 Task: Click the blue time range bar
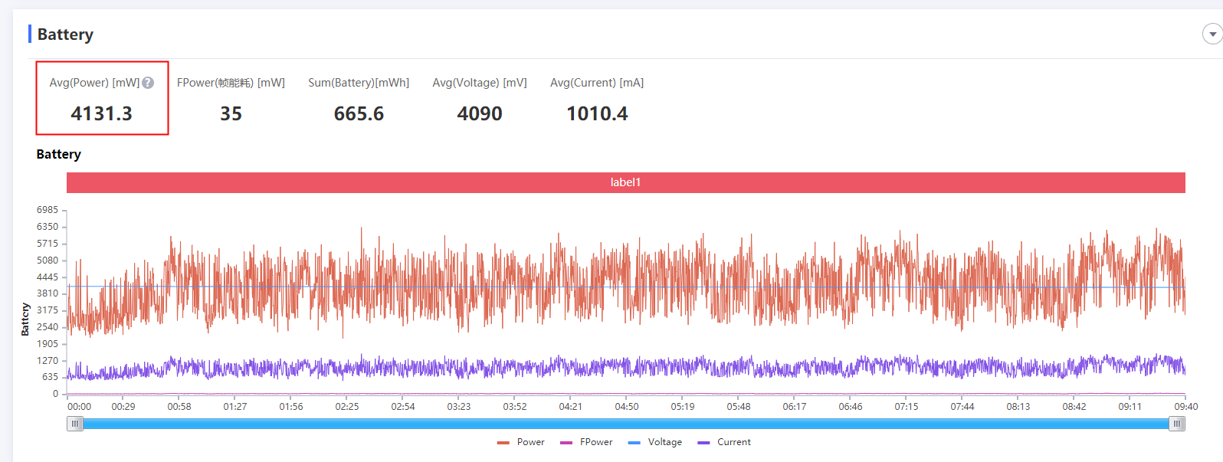[x=625, y=424]
